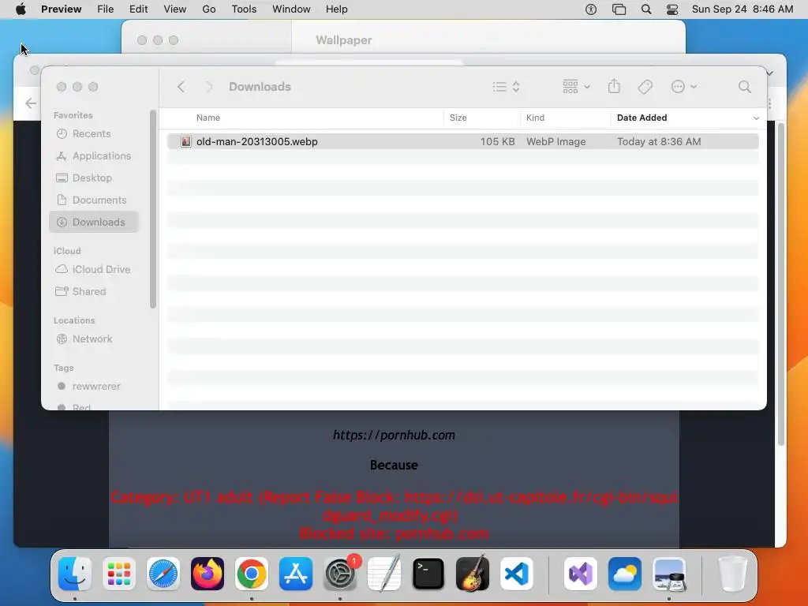Open the Apple menu
This screenshot has height=606, width=808.
[x=21, y=9]
